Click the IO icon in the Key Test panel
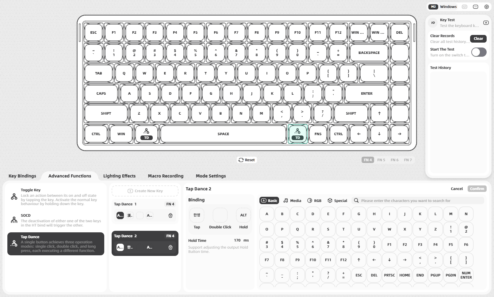494x297 pixels. pos(433,22)
